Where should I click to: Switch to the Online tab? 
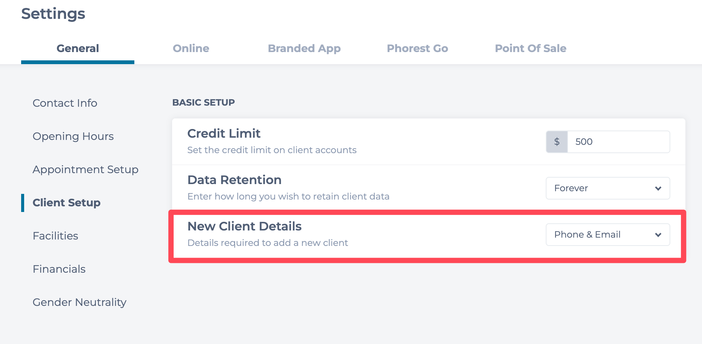point(191,49)
